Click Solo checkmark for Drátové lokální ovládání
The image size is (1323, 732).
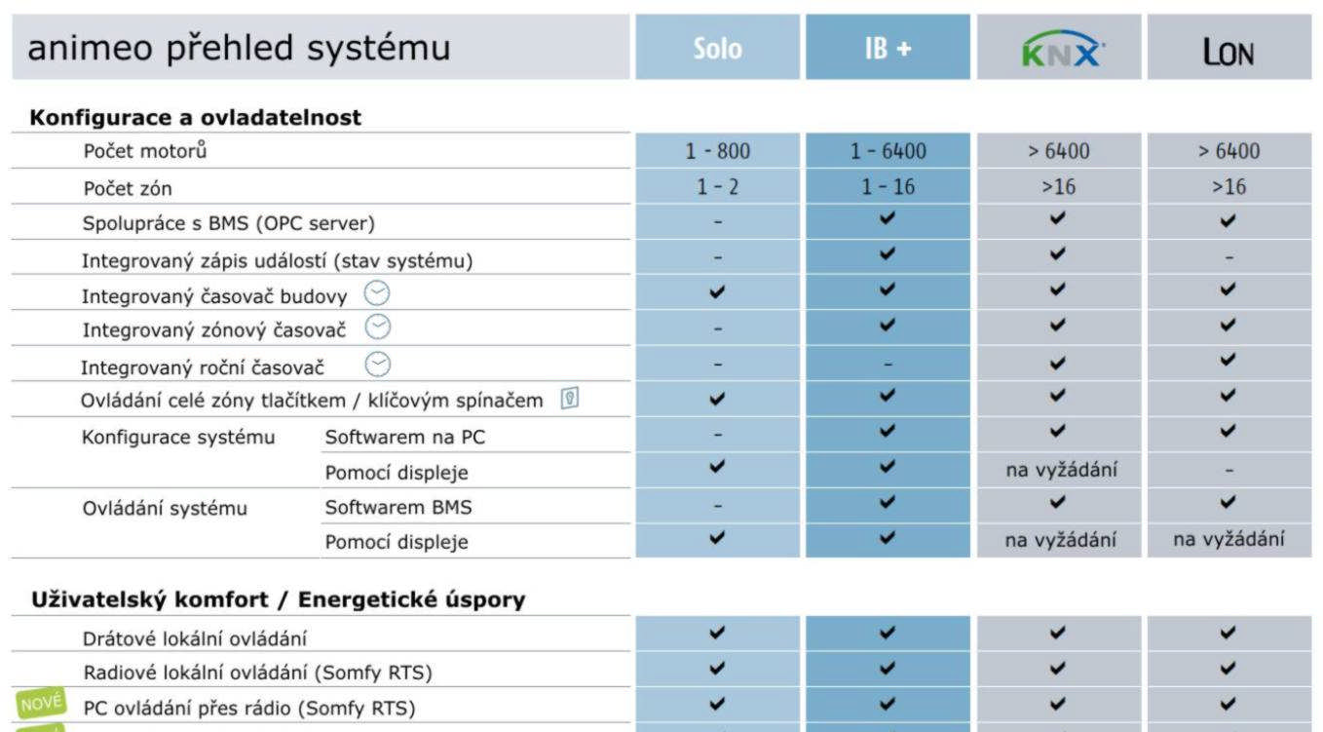pyautogui.click(x=717, y=637)
